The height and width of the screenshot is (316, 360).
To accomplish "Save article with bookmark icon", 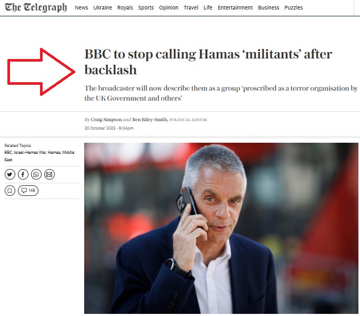I will [x=10, y=191].
